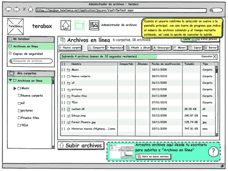Cancel the upload with Cancelar X
The width and height of the screenshot is (228, 171).
pyautogui.click(x=209, y=56)
